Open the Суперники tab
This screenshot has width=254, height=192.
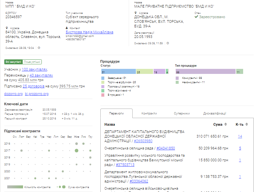tap(182, 113)
